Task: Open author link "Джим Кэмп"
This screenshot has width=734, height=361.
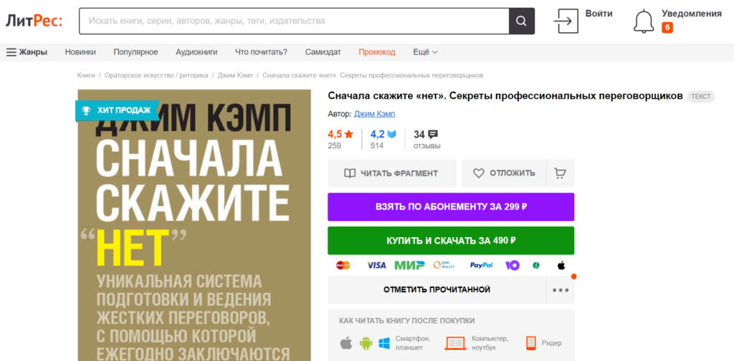Action: (x=374, y=114)
